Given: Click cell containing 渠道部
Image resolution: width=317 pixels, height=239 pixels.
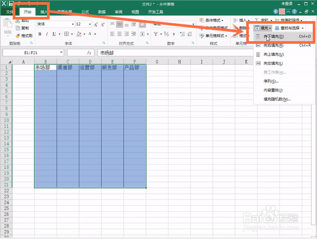Looking at the screenshot, I should coord(68,68).
